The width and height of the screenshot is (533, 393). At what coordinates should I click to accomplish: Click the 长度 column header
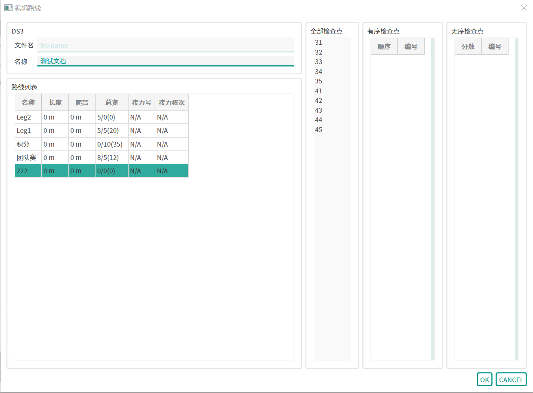coord(55,102)
